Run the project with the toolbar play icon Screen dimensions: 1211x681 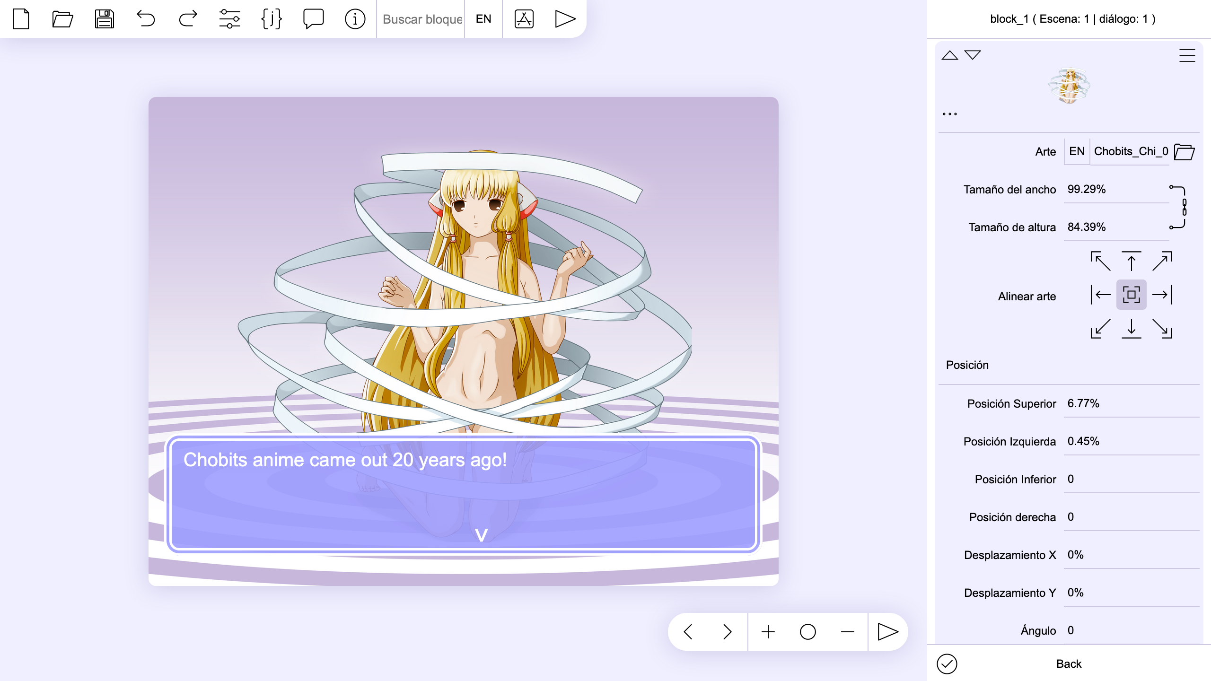pos(565,19)
